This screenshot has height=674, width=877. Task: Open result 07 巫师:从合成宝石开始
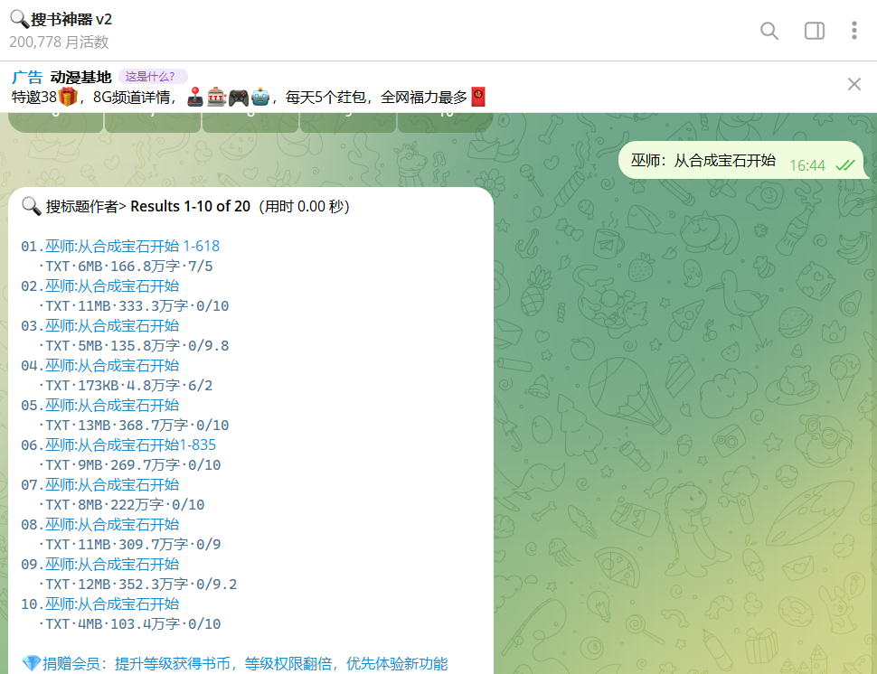tap(112, 484)
